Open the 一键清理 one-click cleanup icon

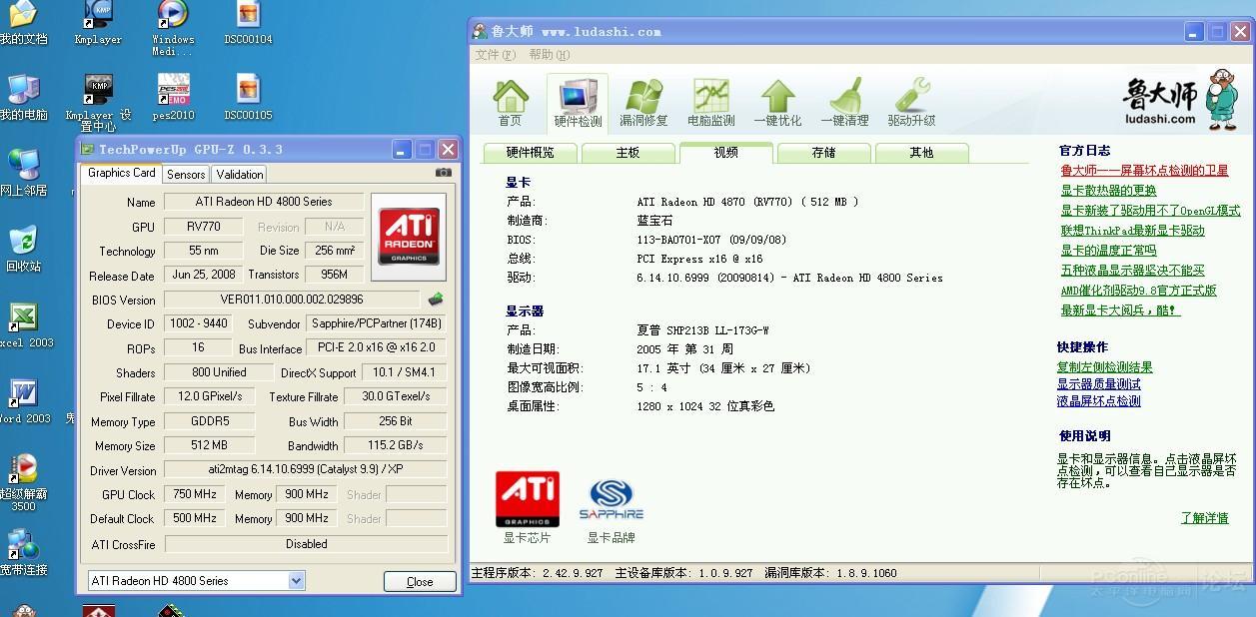pos(844,102)
